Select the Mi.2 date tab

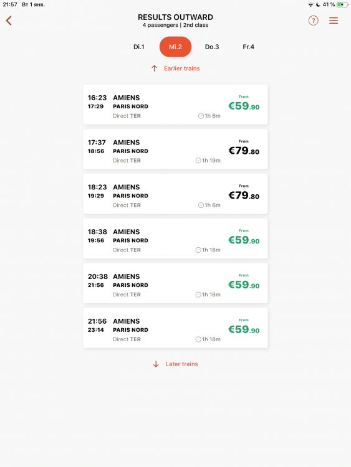[175, 47]
